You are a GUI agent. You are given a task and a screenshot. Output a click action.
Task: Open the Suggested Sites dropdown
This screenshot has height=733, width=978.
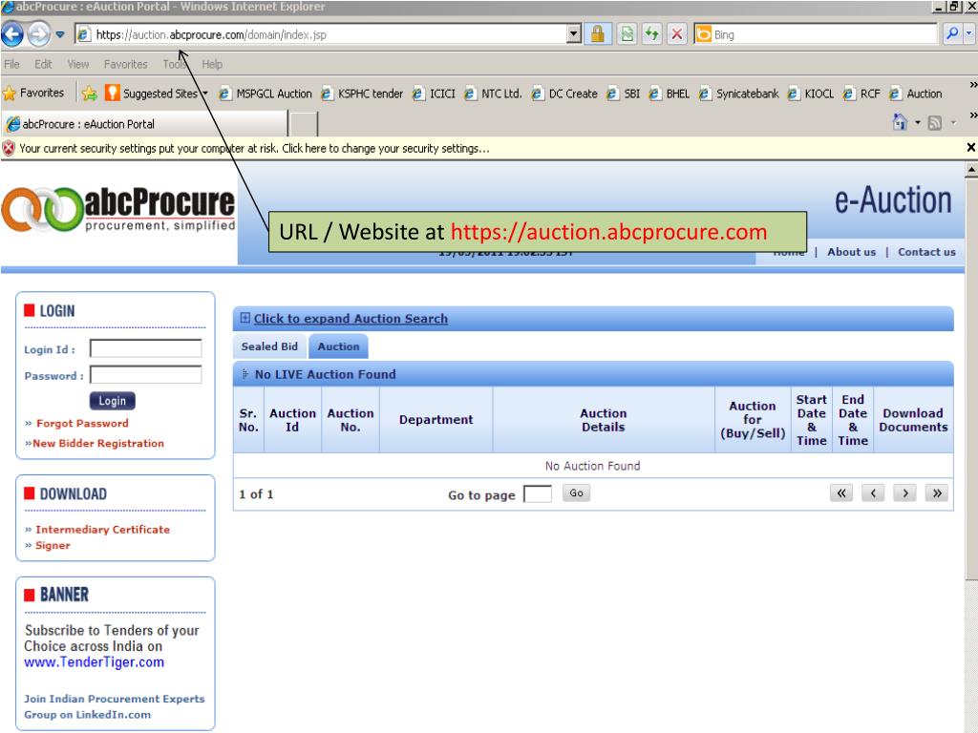[x=157, y=94]
